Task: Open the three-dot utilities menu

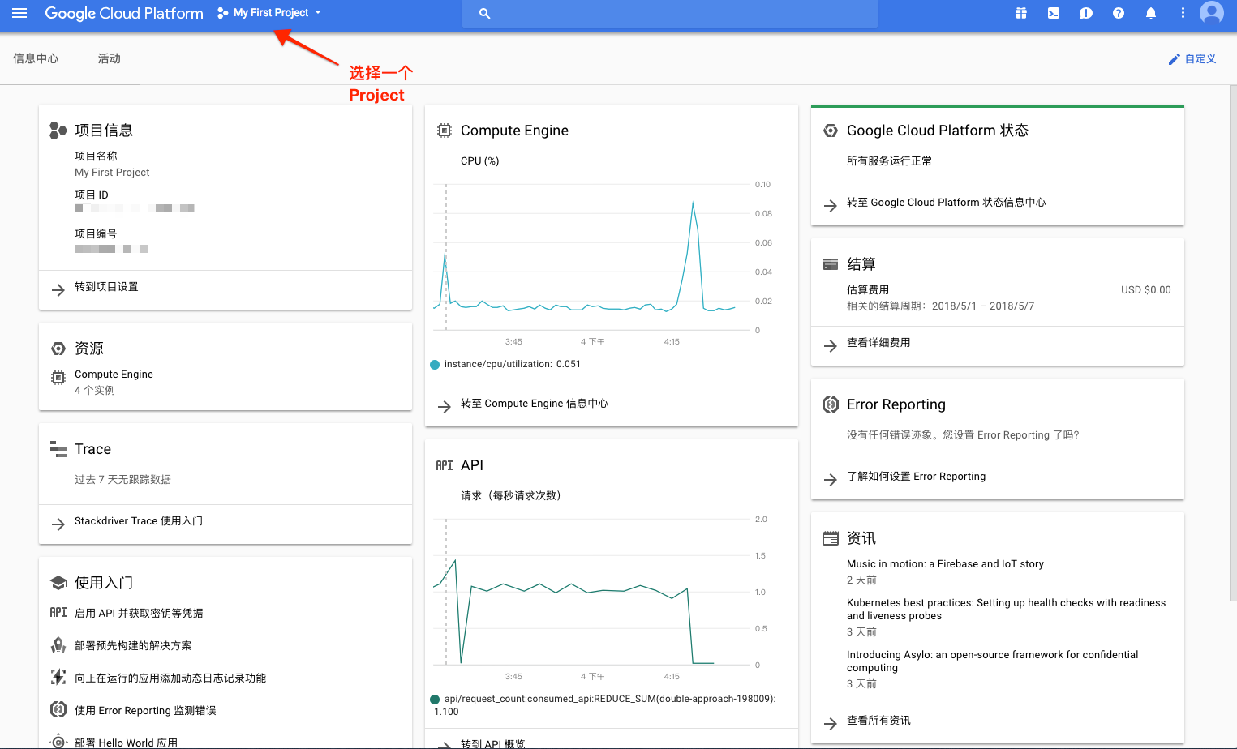Action: coord(1183,13)
